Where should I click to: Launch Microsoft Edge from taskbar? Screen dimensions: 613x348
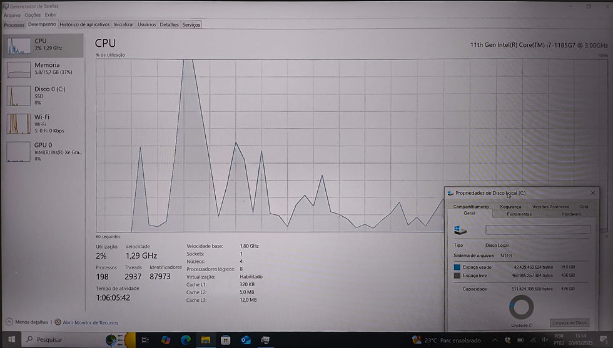click(x=186, y=340)
